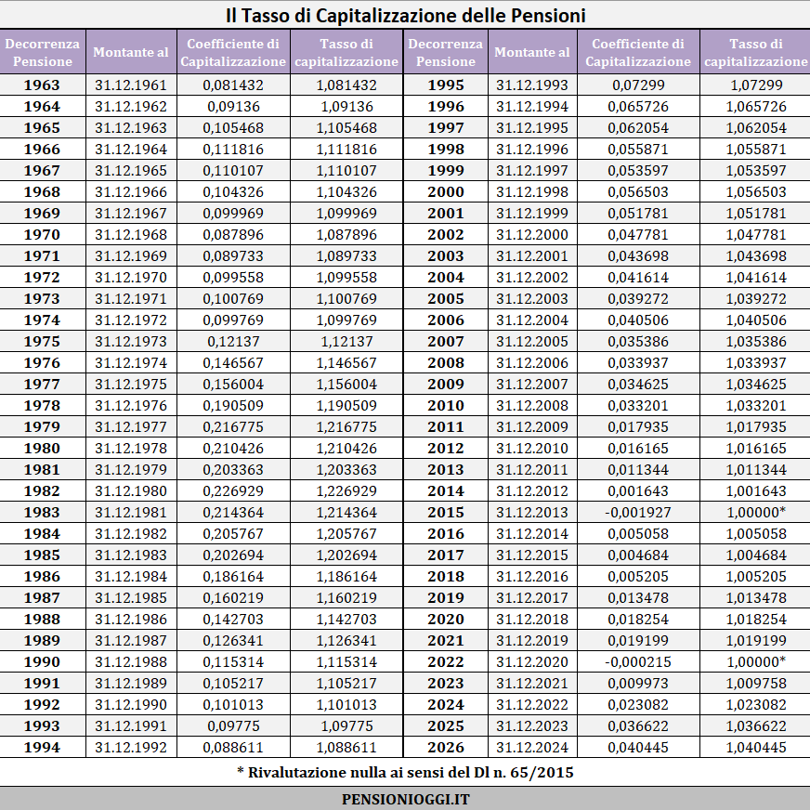Screen dimensions: 810x810
Task: Select the coefficient value 0,226929
Action: (233, 491)
